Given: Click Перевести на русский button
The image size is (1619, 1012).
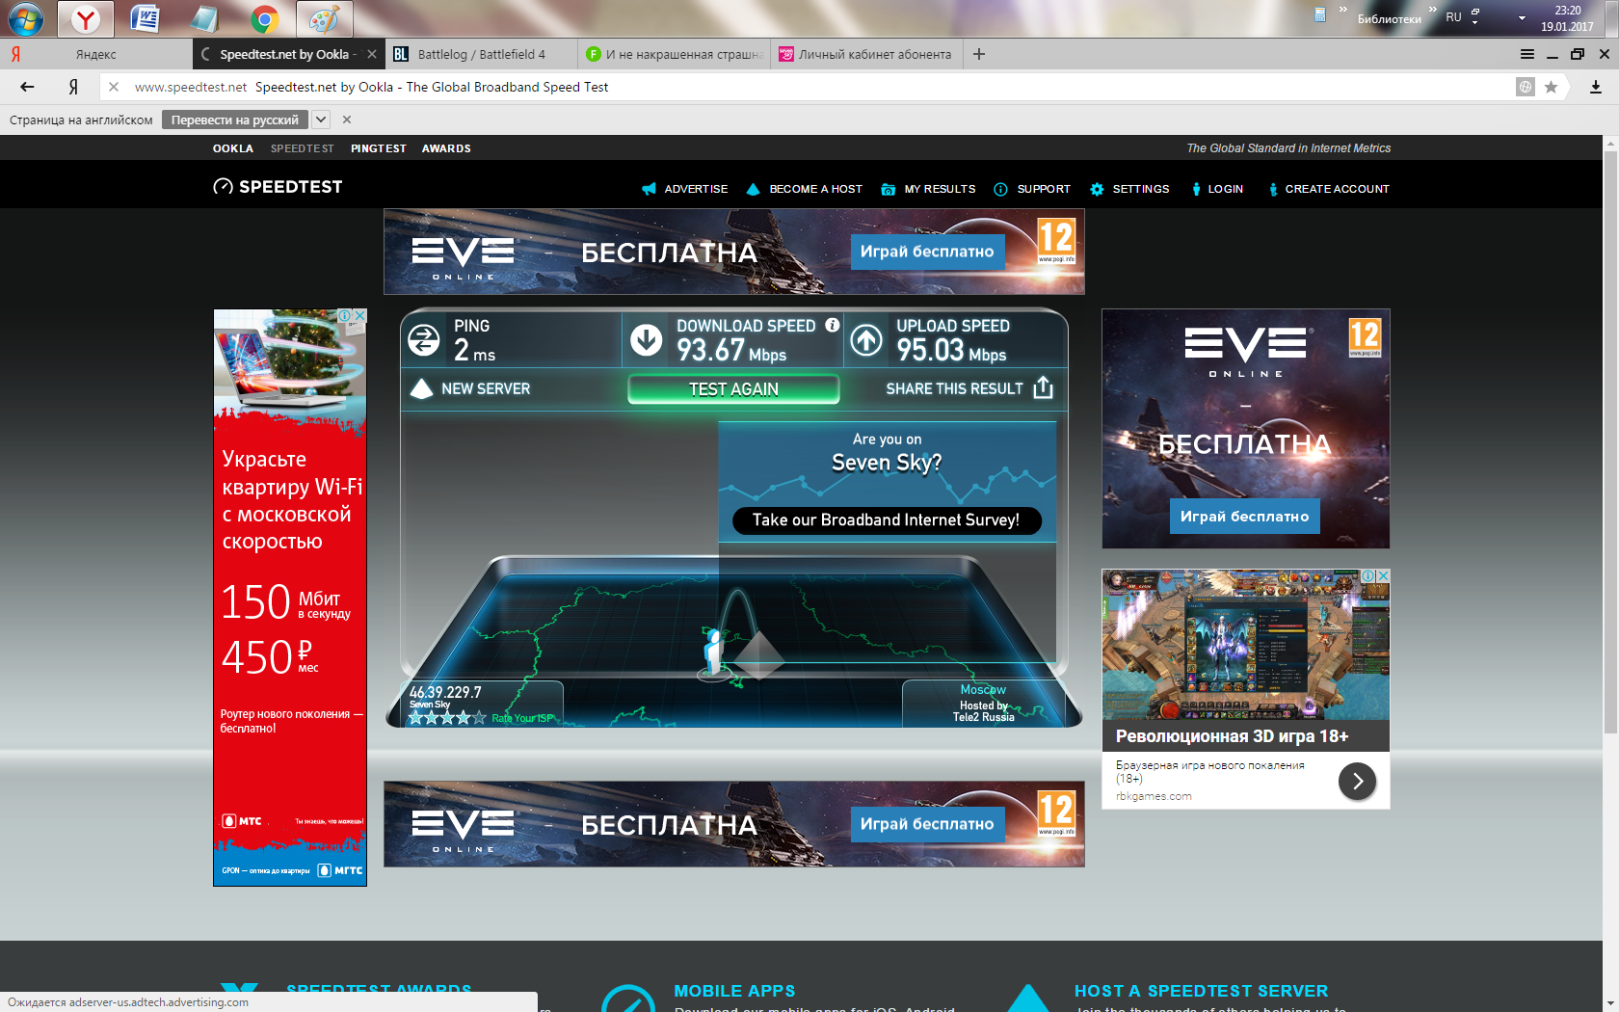Looking at the screenshot, I should pos(235,120).
